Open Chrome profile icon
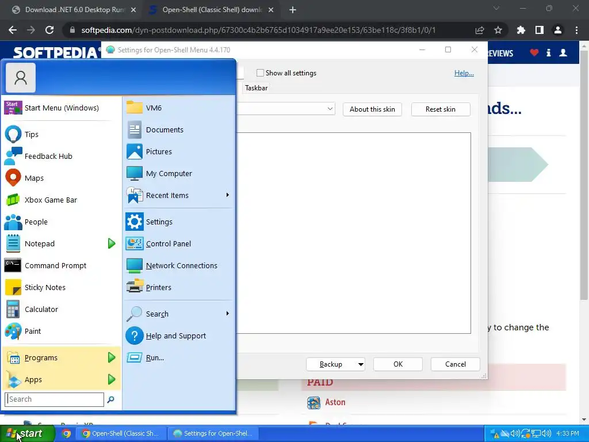Screen dimensions: 589x442 (x=558, y=30)
